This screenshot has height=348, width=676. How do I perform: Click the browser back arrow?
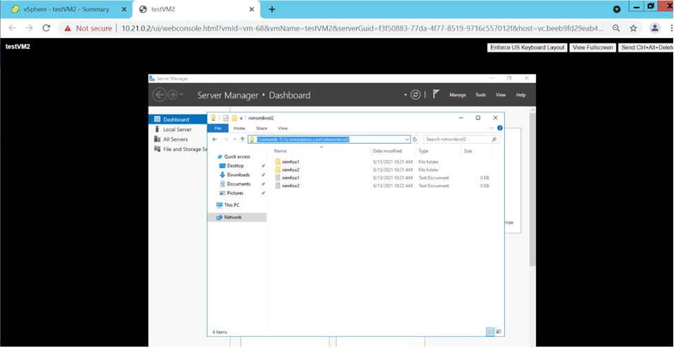point(12,28)
